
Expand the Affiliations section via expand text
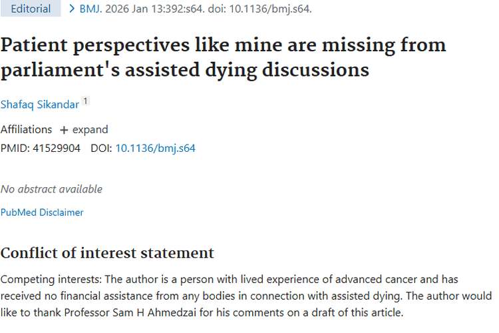point(90,130)
